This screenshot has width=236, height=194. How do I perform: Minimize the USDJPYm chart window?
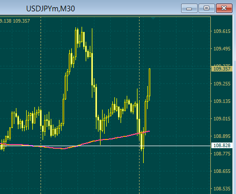(189, 8)
